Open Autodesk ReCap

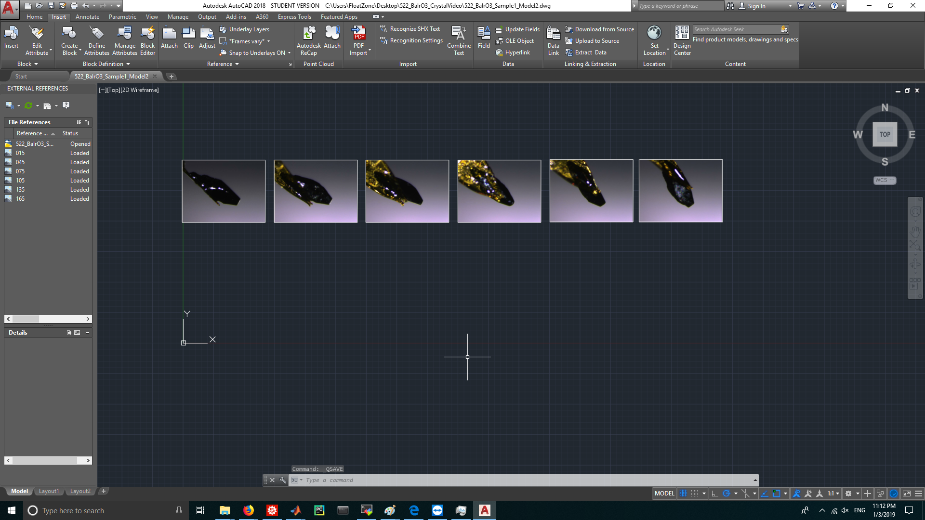tap(308, 41)
